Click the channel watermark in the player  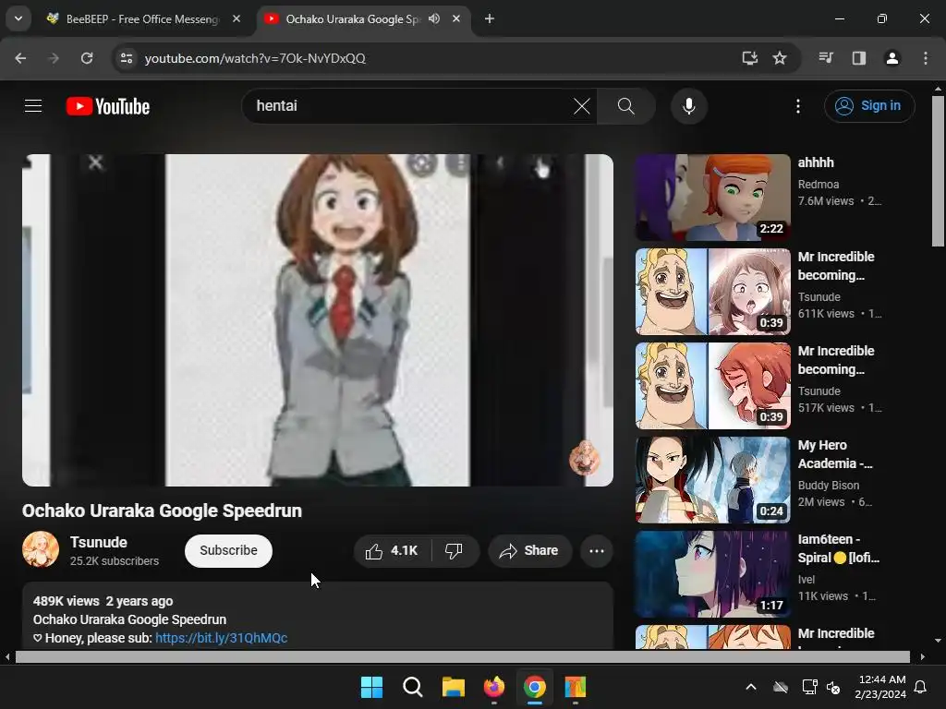coord(584,458)
